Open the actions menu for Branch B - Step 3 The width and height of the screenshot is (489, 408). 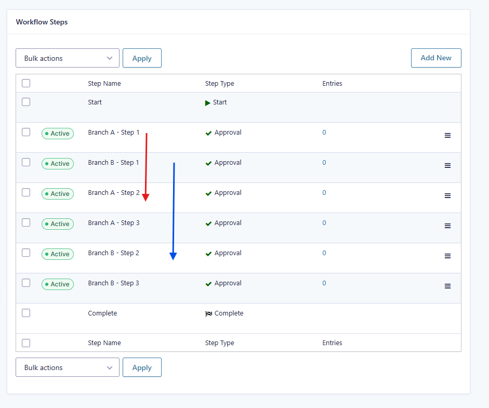pos(447,286)
